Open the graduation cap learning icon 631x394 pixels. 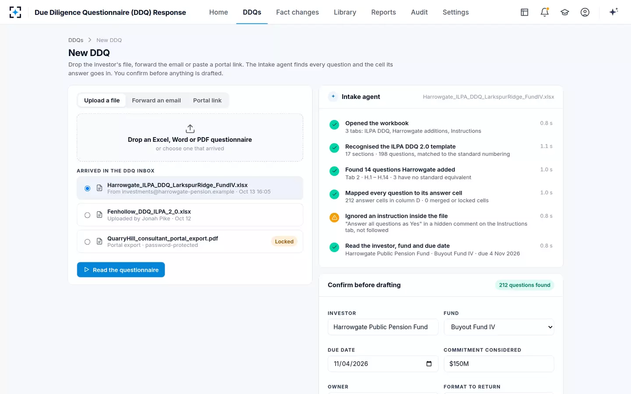tap(565, 12)
